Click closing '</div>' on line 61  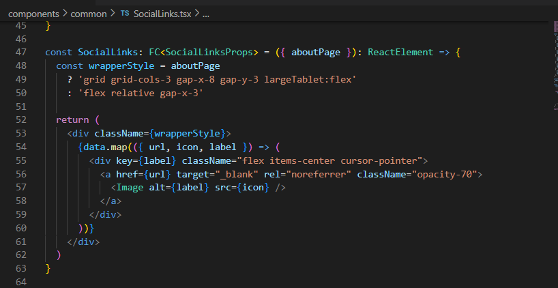tap(83, 242)
